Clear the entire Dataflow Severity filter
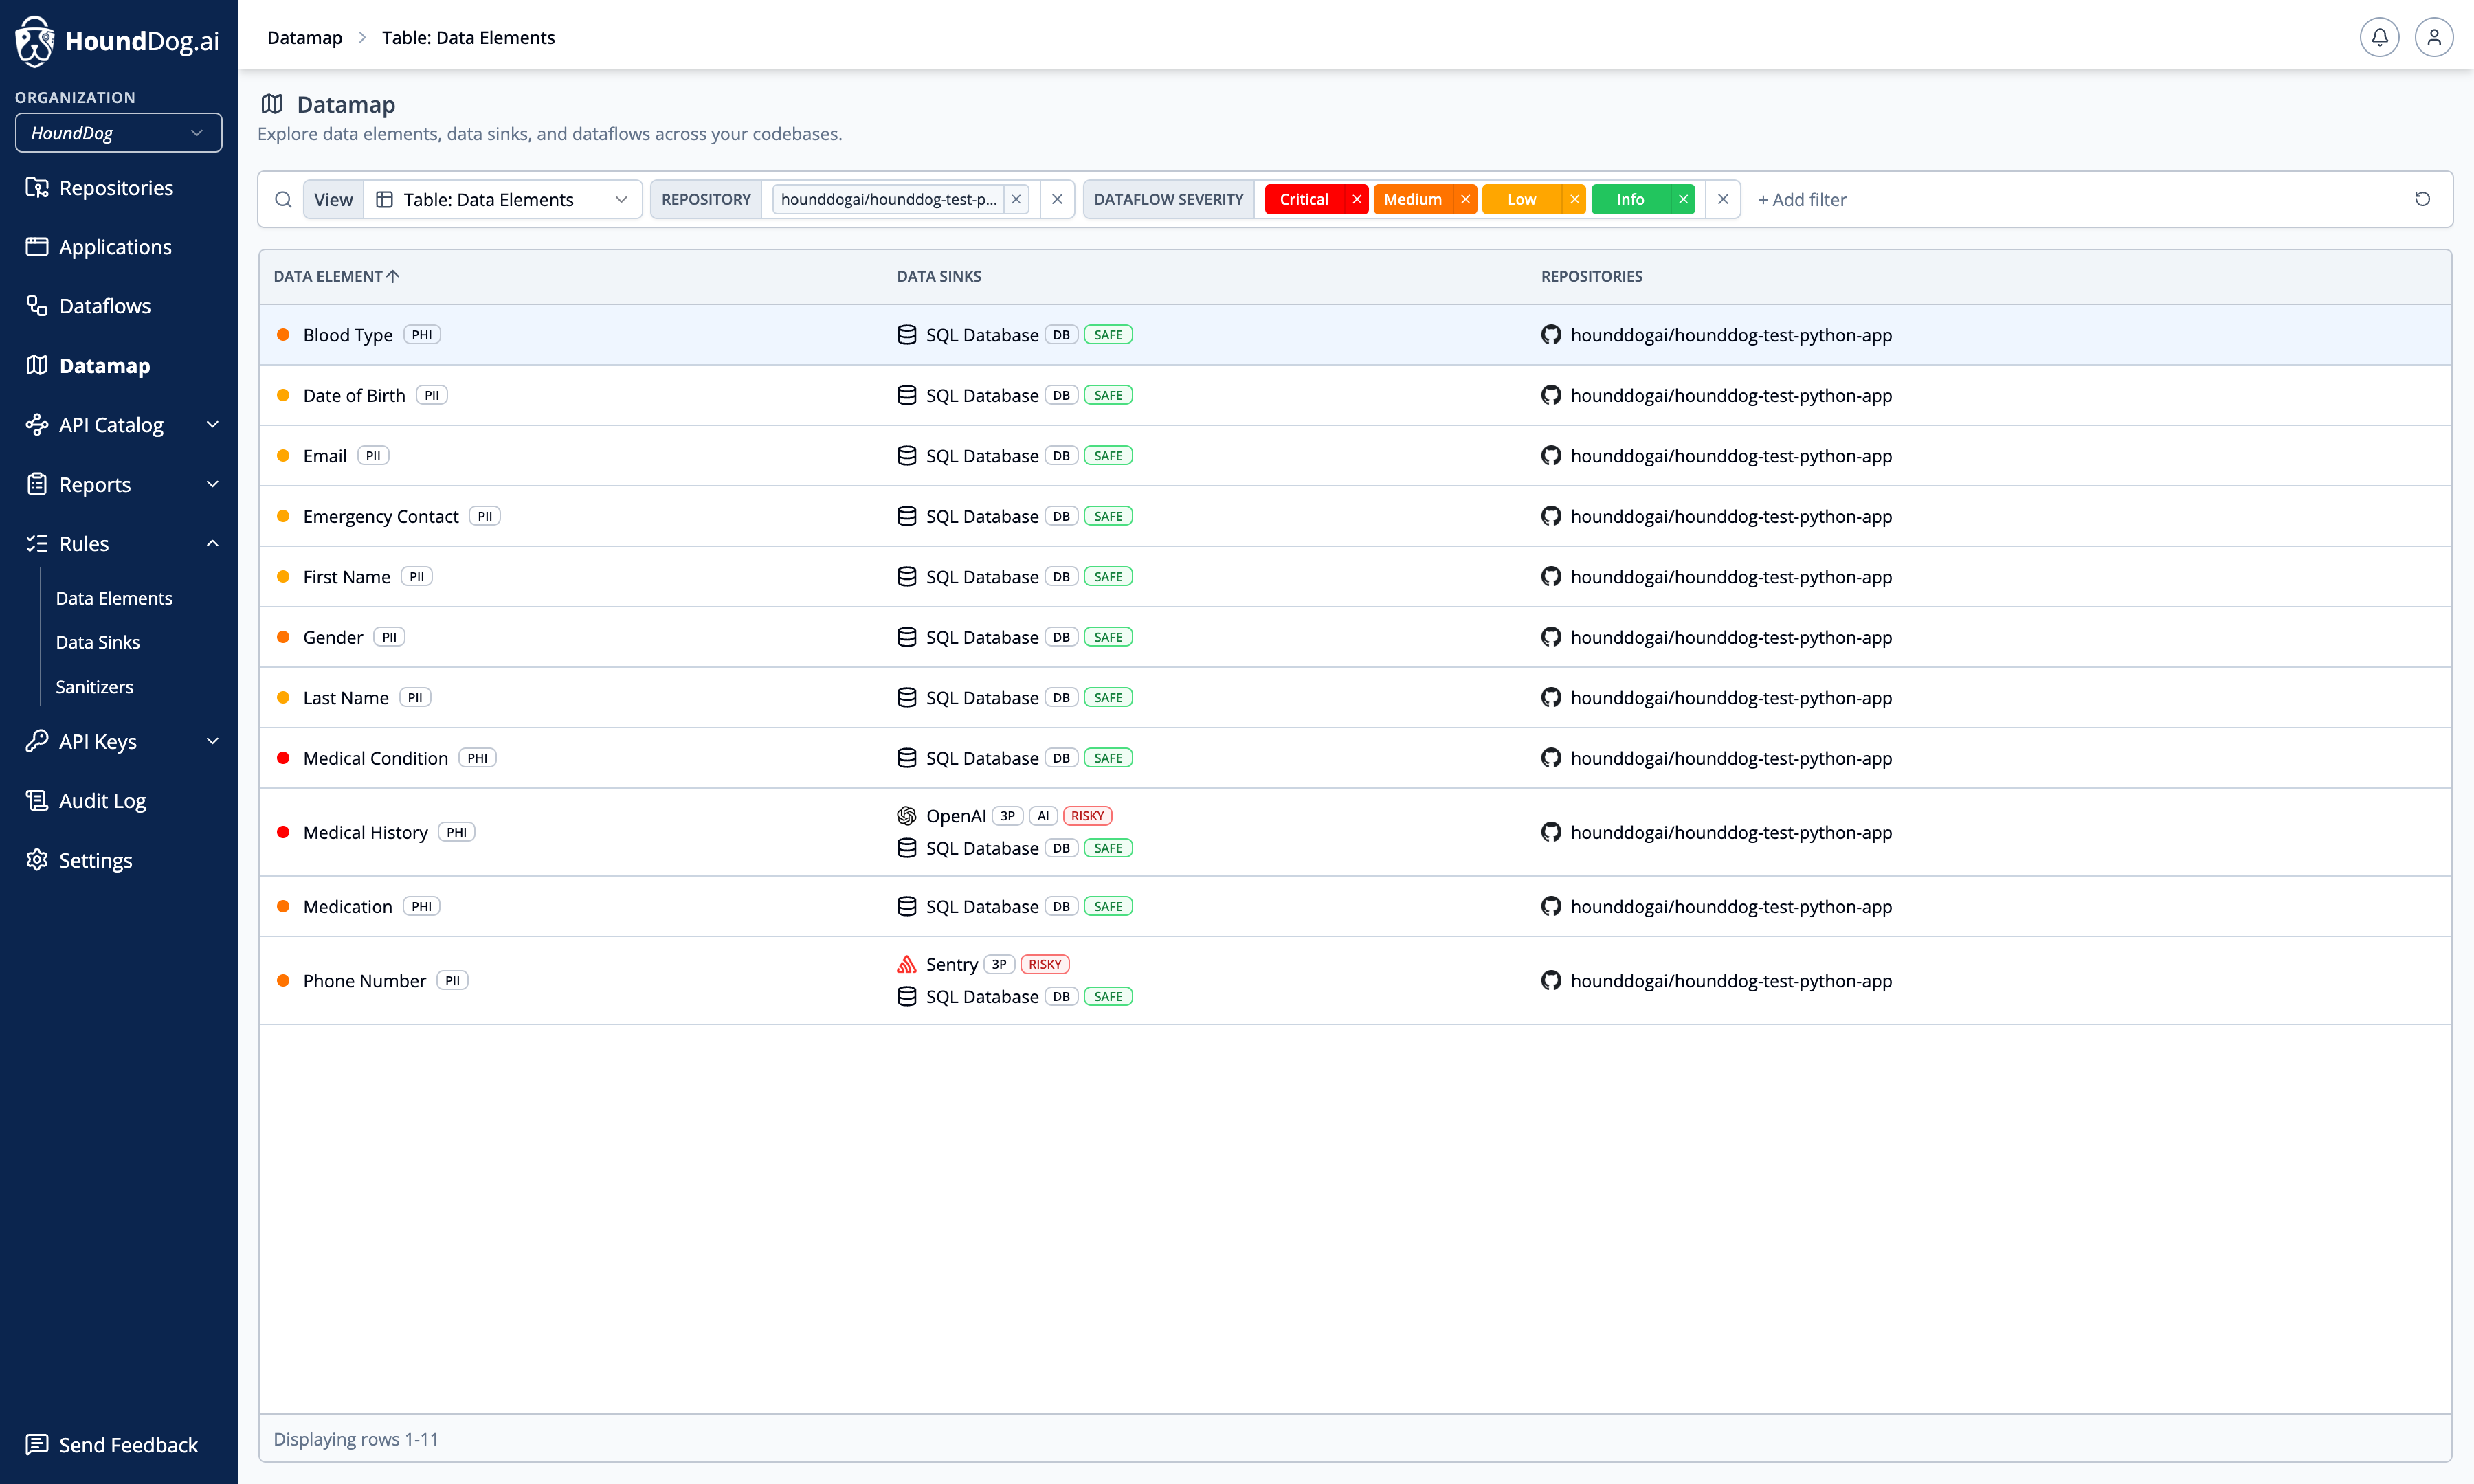Viewport: 2474px width, 1484px height. tap(1723, 199)
